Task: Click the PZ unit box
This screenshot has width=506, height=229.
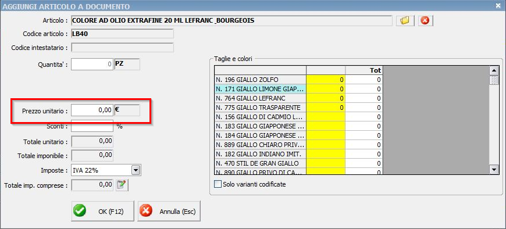Action: tap(127, 64)
